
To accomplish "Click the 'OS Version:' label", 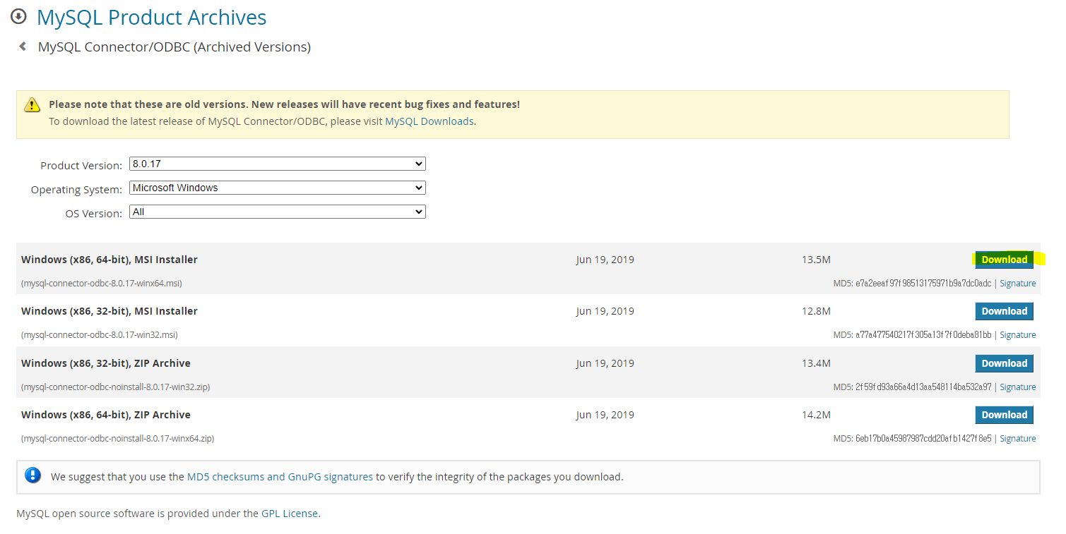I will pyautogui.click(x=94, y=214).
